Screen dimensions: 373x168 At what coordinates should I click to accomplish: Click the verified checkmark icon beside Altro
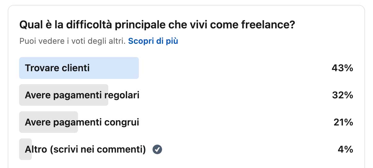click(157, 150)
